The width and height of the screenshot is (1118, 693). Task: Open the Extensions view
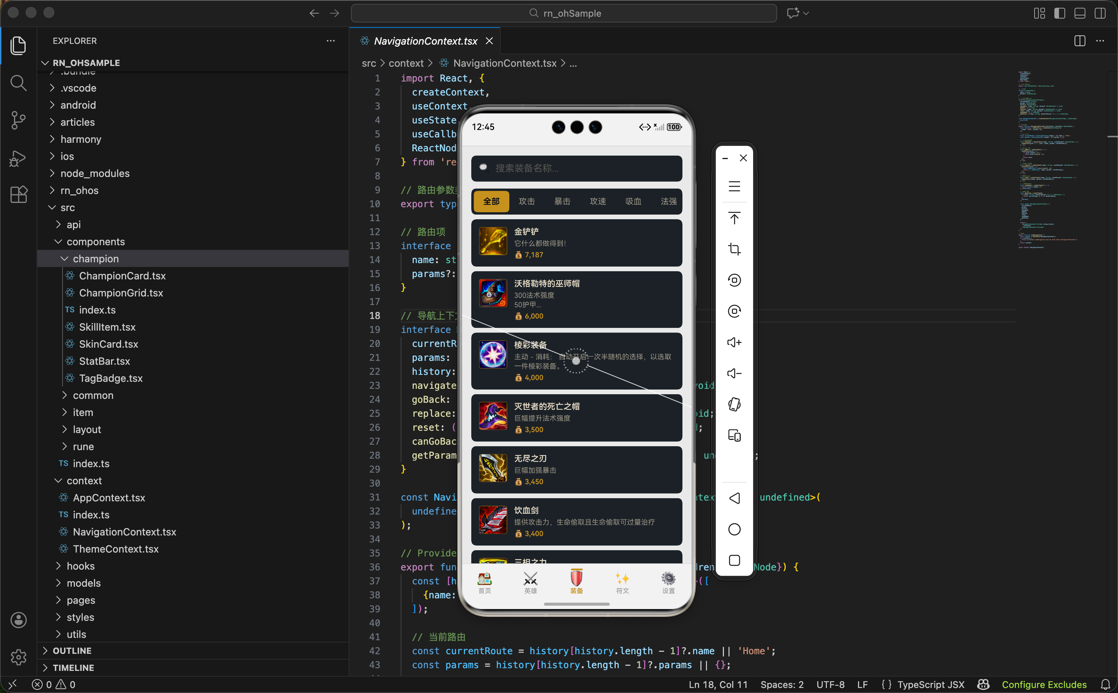point(18,194)
